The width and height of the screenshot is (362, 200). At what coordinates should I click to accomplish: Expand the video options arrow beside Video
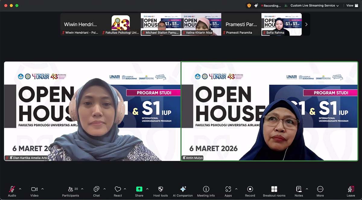pos(43,189)
